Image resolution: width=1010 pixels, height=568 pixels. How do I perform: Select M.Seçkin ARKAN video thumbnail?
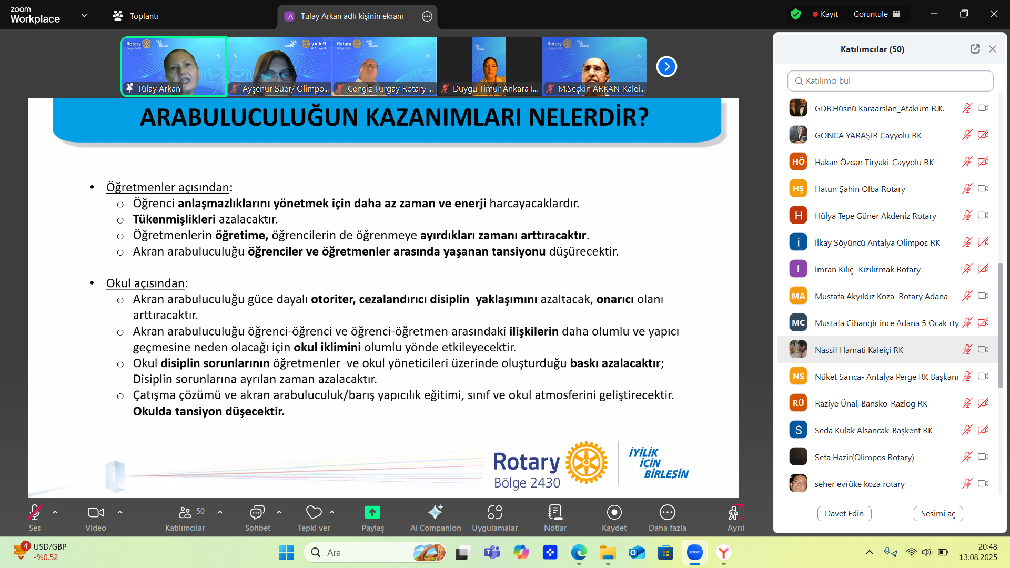(594, 66)
